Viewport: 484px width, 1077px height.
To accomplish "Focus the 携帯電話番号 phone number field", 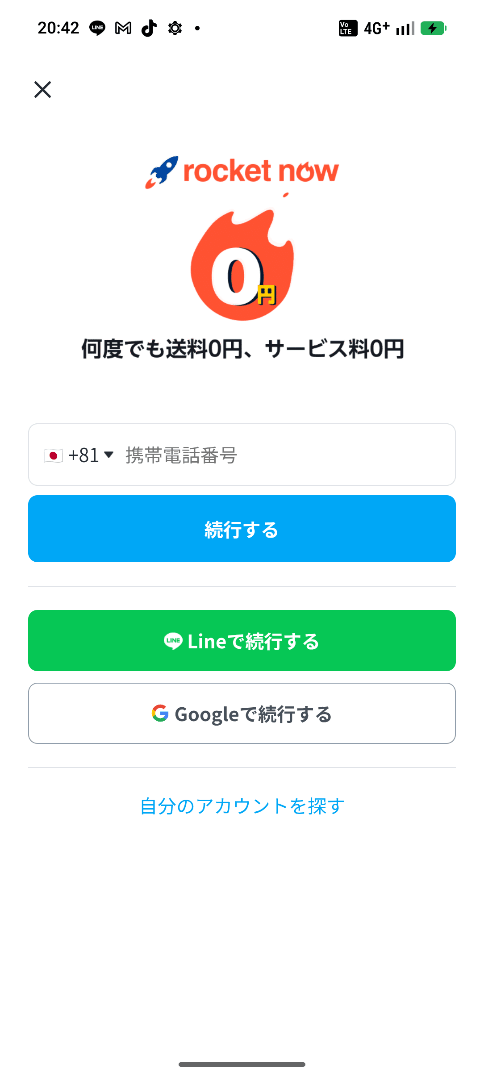I will click(286, 455).
